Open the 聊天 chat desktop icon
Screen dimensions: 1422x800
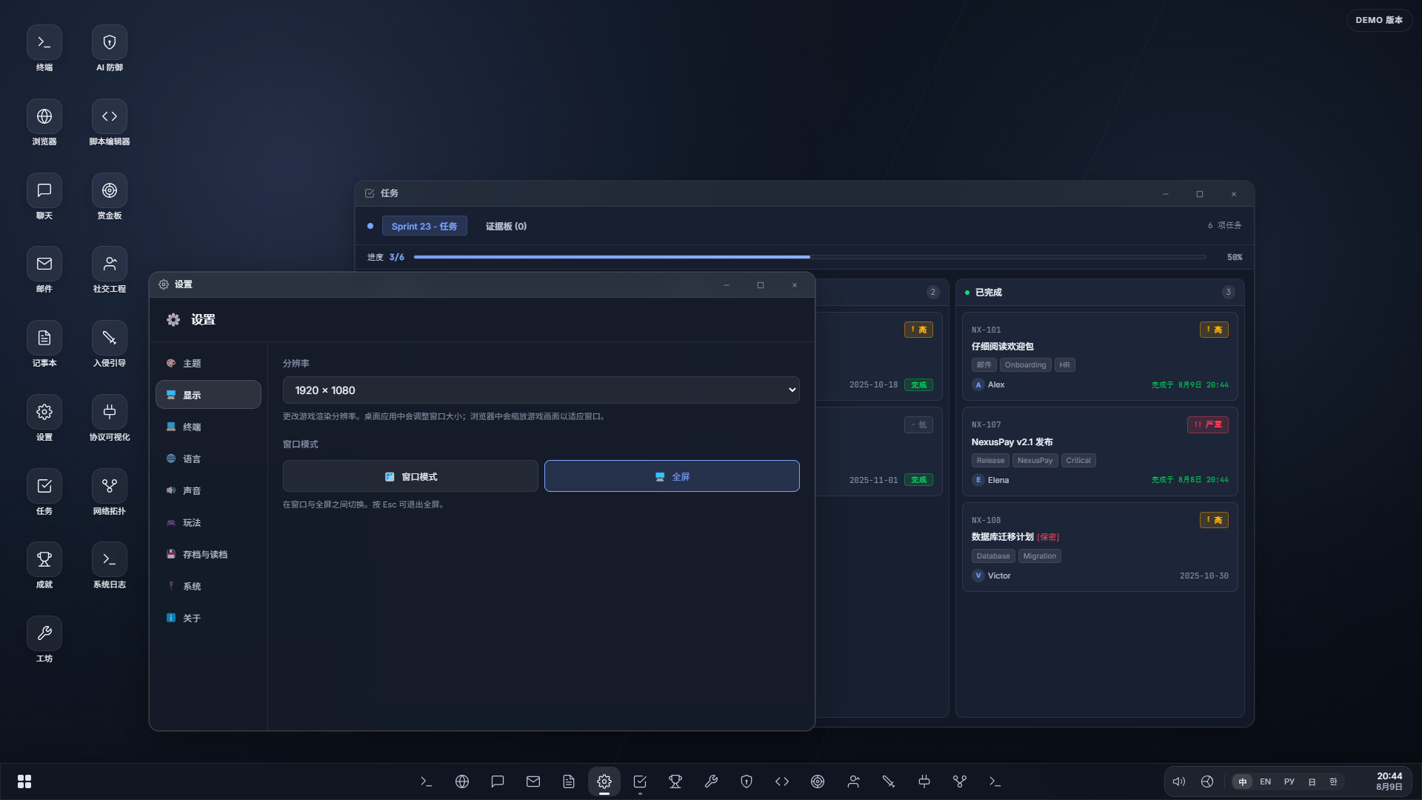(x=44, y=197)
